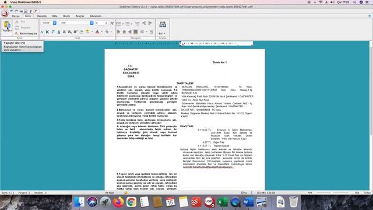This screenshot has width=373, height=210.
Task: Open the Dosya menu tab
Action: point(16,16)
